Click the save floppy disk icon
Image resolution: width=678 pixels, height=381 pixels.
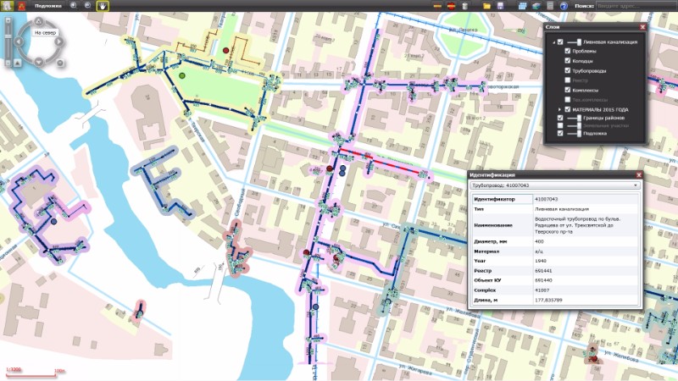click(x=502, y=6)
